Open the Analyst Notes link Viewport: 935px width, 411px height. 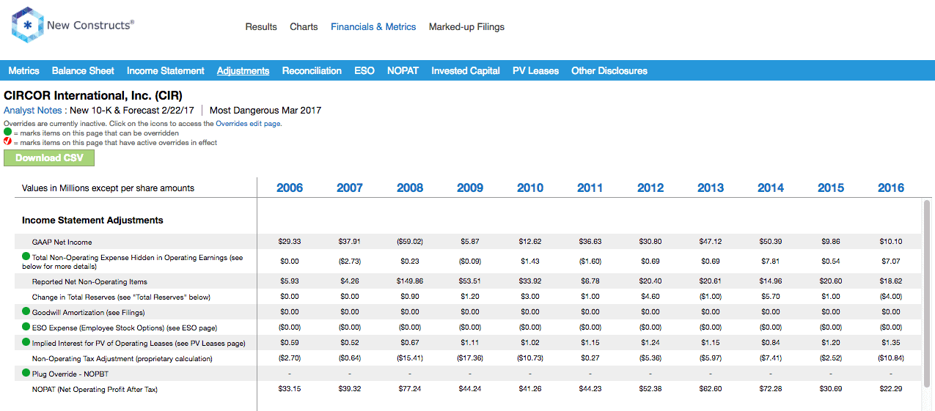pos(34,111)
